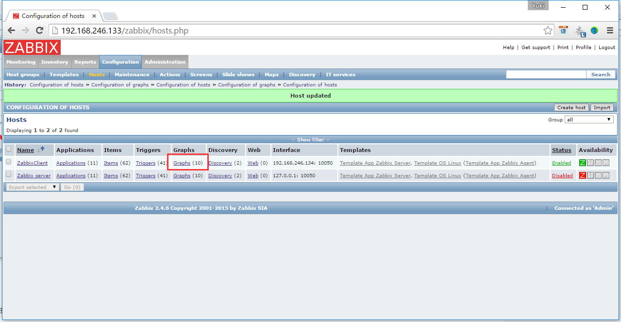This screenshot has width=621, height=322.
Task: Click red Zabbix agent icon for Zabbix server
Action: 583,175
